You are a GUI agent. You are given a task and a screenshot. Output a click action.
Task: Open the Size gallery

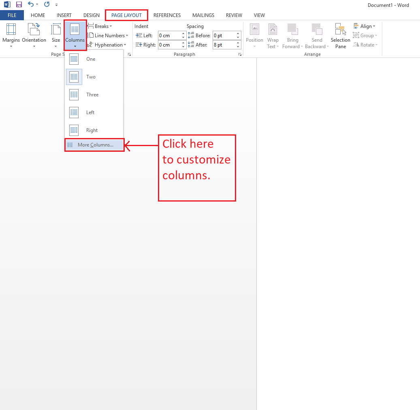pyautogui.click(x=56, y=36)
